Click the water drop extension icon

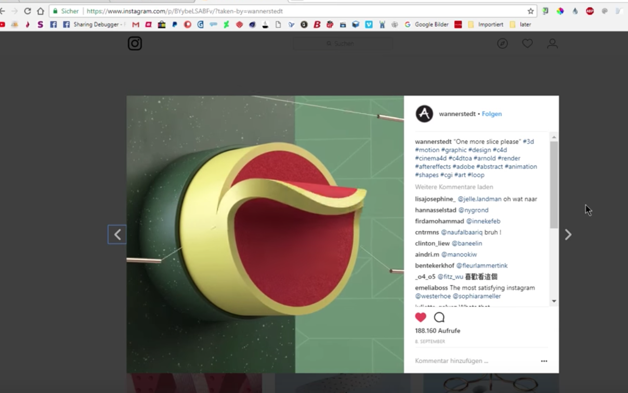tap(575, 11)
